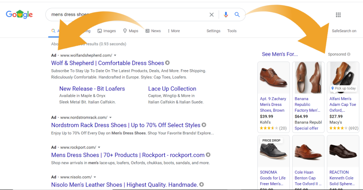
Task: Click the www.nisolo.com/ URL text
Action: (x=76, y=177)
